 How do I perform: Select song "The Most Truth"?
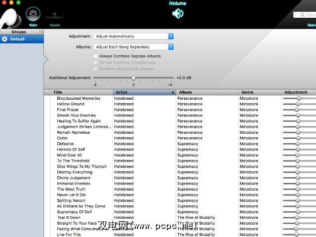click(71, 189)
